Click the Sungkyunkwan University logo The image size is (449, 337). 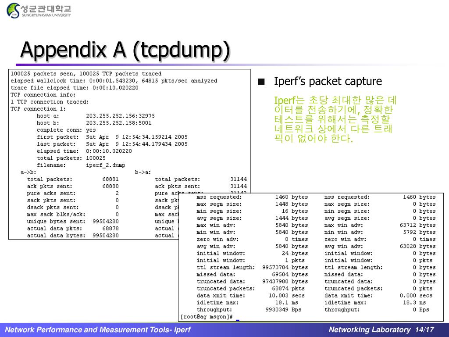39,11
